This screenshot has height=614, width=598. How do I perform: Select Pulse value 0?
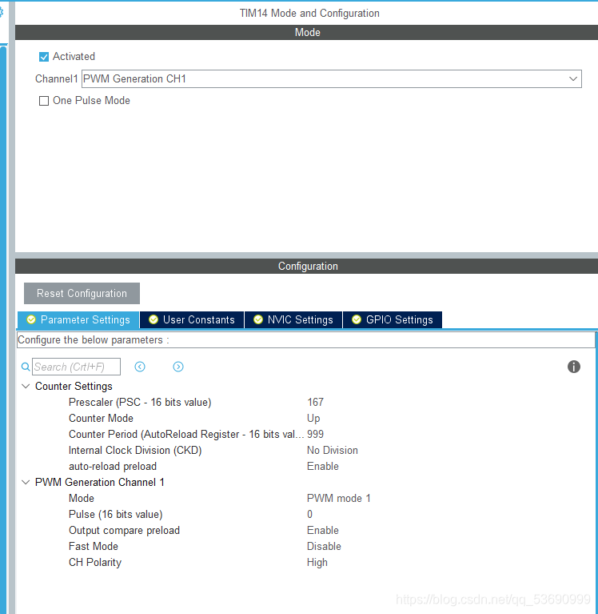click(309, 514)
